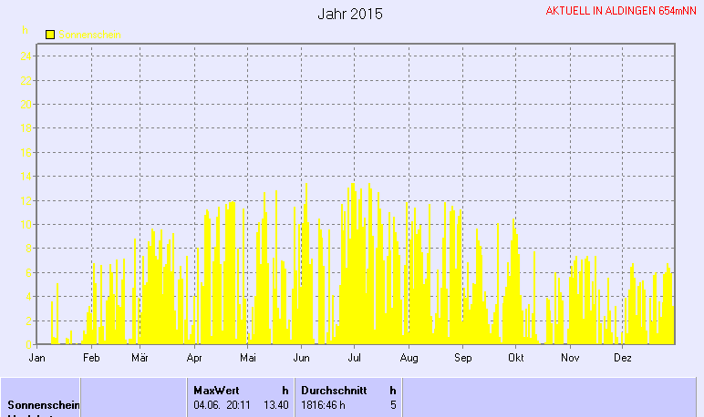This screenshot has height=417, width=704.
Task: Select the Jan label on the x-axis
Action: point(37,358)
